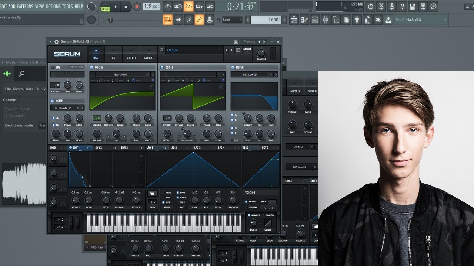Click the scissors audio editor icon
Viewport: 474px width, 266px height.
tap(381, 7)
